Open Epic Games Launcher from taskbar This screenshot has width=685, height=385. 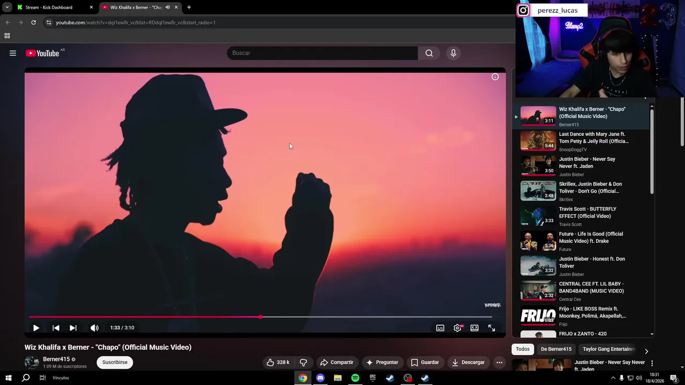tap(372, 378)
